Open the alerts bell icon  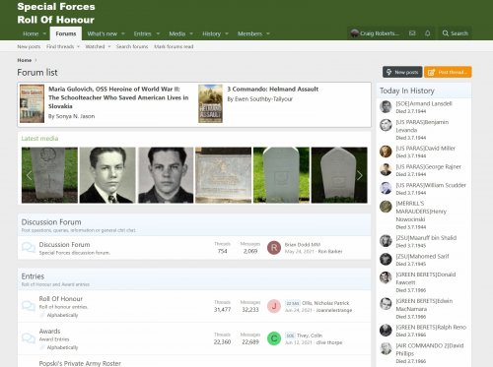427,33
